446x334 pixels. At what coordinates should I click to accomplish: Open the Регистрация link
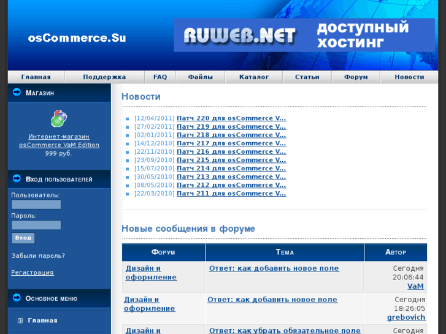click(x=33, y=272)
